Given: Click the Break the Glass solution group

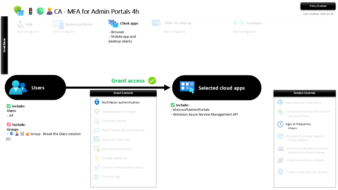Looking at the screenshot, I should coord(55,134).
